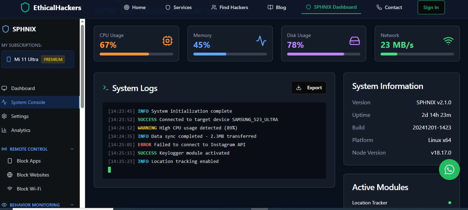Go to the Services nav item
Screen dimensions: 468x210
tap(178, 7)
